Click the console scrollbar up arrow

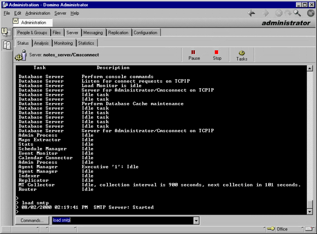pyautogui.click(x=310, y=68)
